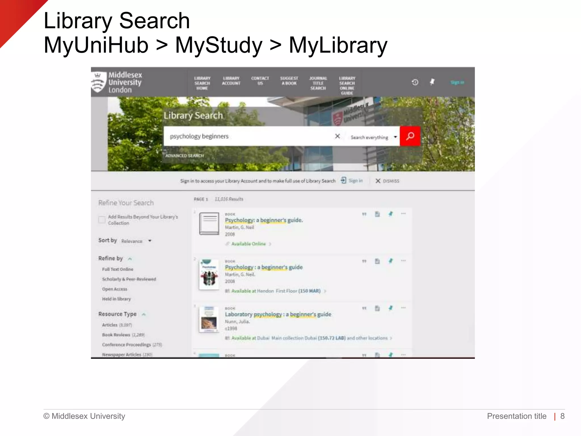Click the red search magnifier button

[x=410, y=136]
